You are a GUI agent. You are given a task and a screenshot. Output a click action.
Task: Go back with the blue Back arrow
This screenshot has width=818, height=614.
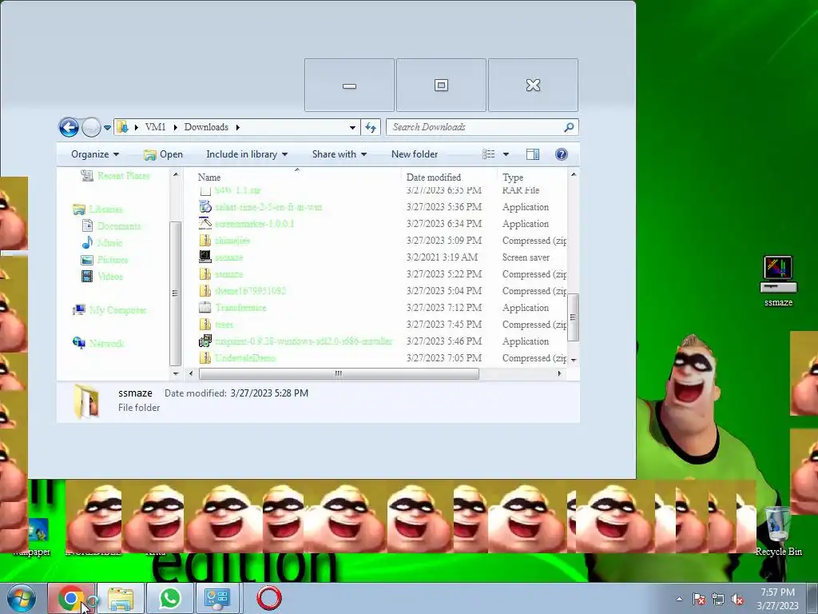(x=69, y=127)
